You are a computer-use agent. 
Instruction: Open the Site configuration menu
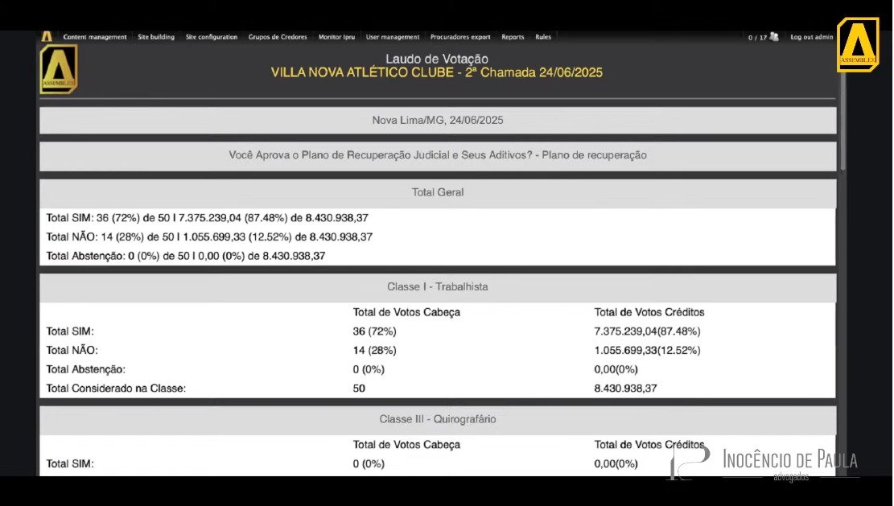point(211,37)
